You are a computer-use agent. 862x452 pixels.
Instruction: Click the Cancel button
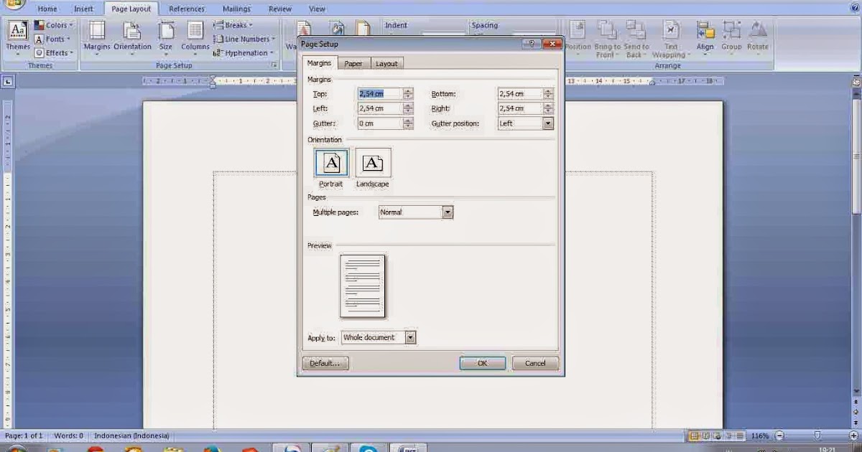[x=535, y=363]
